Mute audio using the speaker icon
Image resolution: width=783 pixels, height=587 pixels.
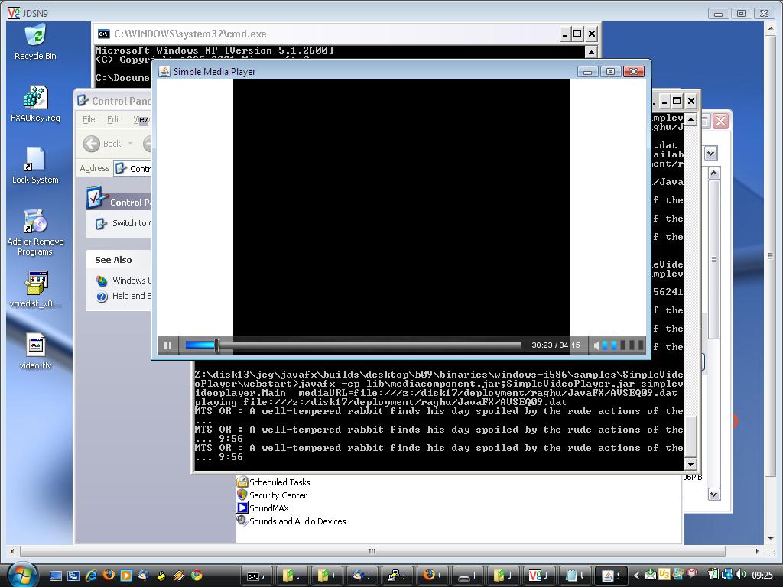pyautogui.click(x=596, y=345)
